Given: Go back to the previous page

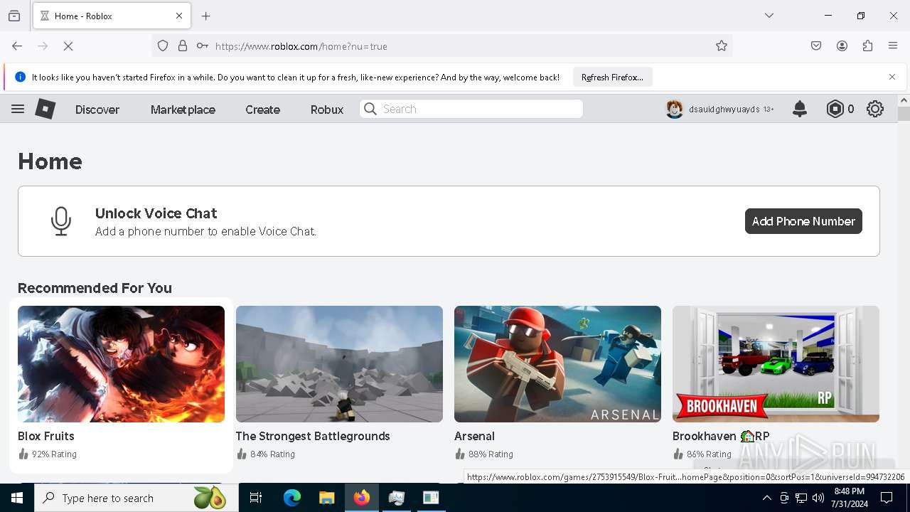Looking at the screenshot, I should [x=17, y=46].
